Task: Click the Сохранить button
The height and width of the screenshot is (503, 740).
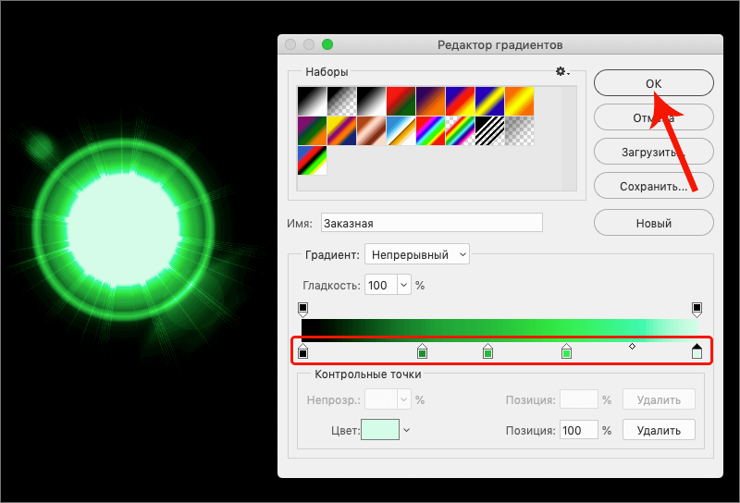Action: 654,186
